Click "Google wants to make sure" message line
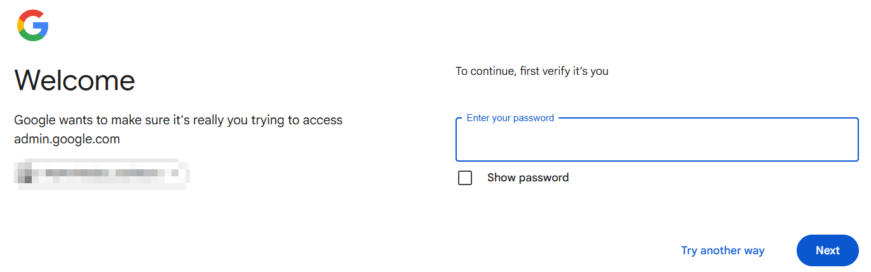The image size is (871, 272). pos(178,120)
